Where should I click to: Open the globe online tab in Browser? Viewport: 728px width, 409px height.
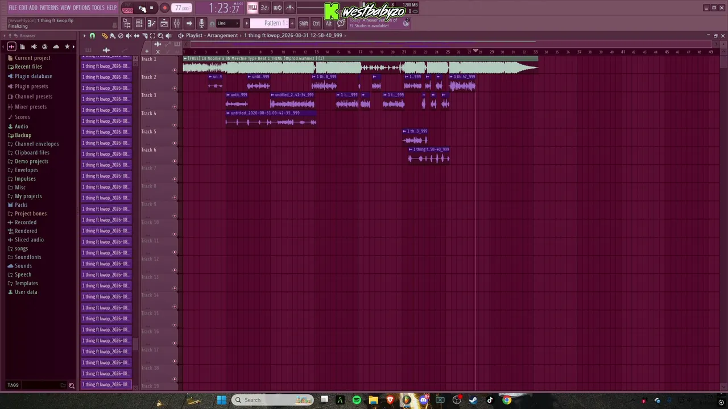tap(44, 47)
